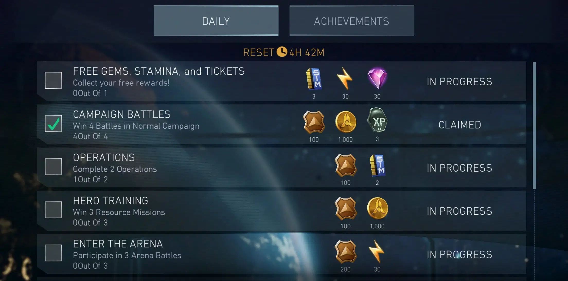Select the Daily tab
Viewport: 568px width, 281px height.
[x=216, y=21]
